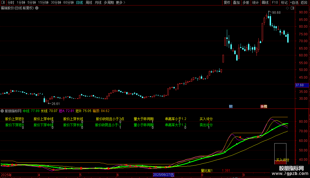Click the yellow 买入评分 label in the legend

[206, 119]
